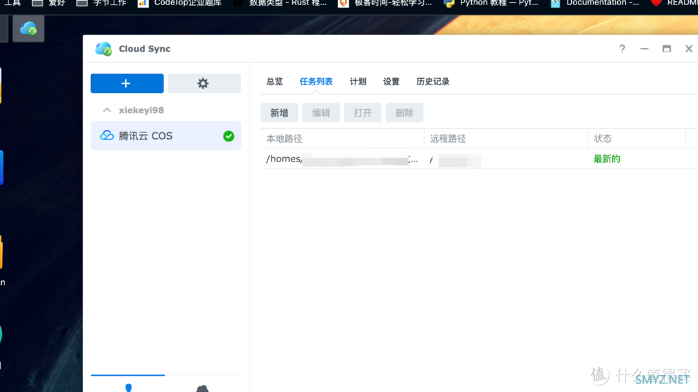
Task: Click the 腾讯云 COS provider icon
Action: coord(107,136)
